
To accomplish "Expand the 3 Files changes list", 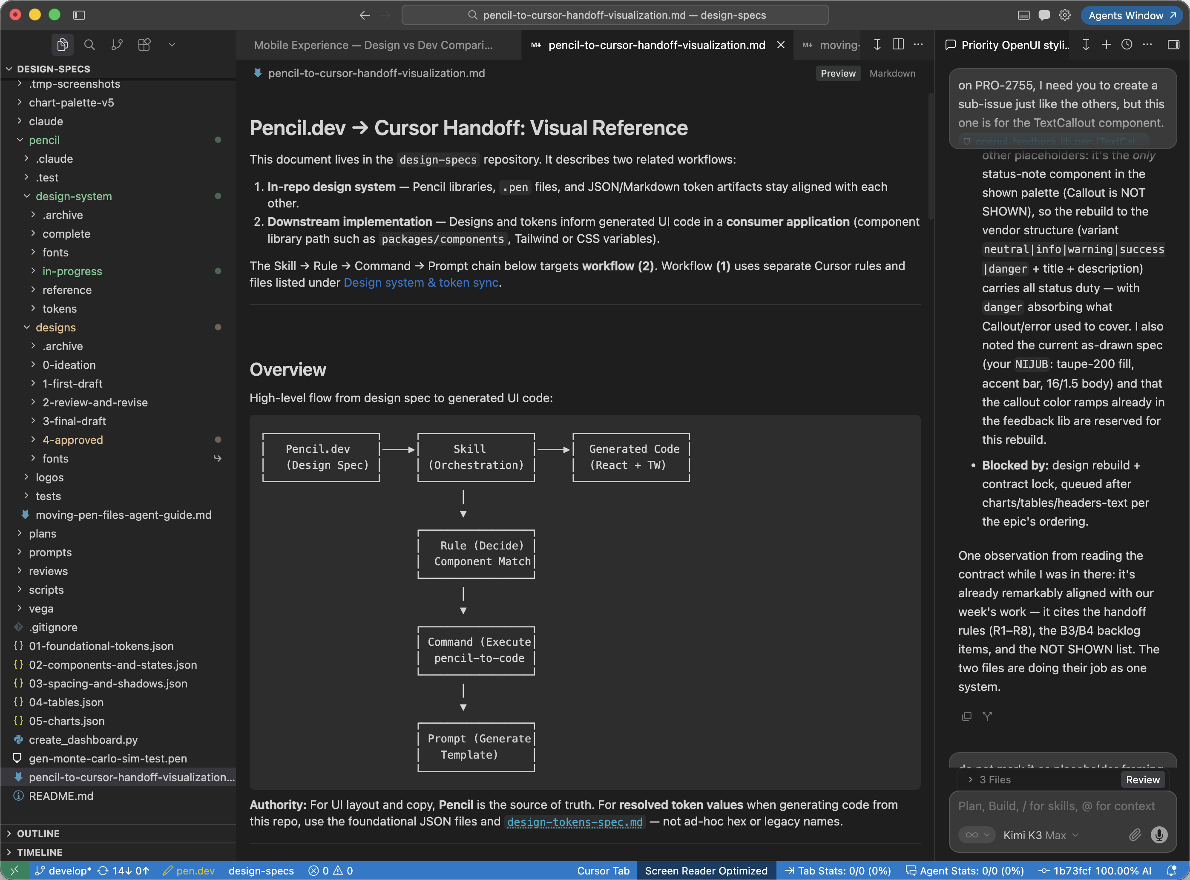I will tap(989, 779).
